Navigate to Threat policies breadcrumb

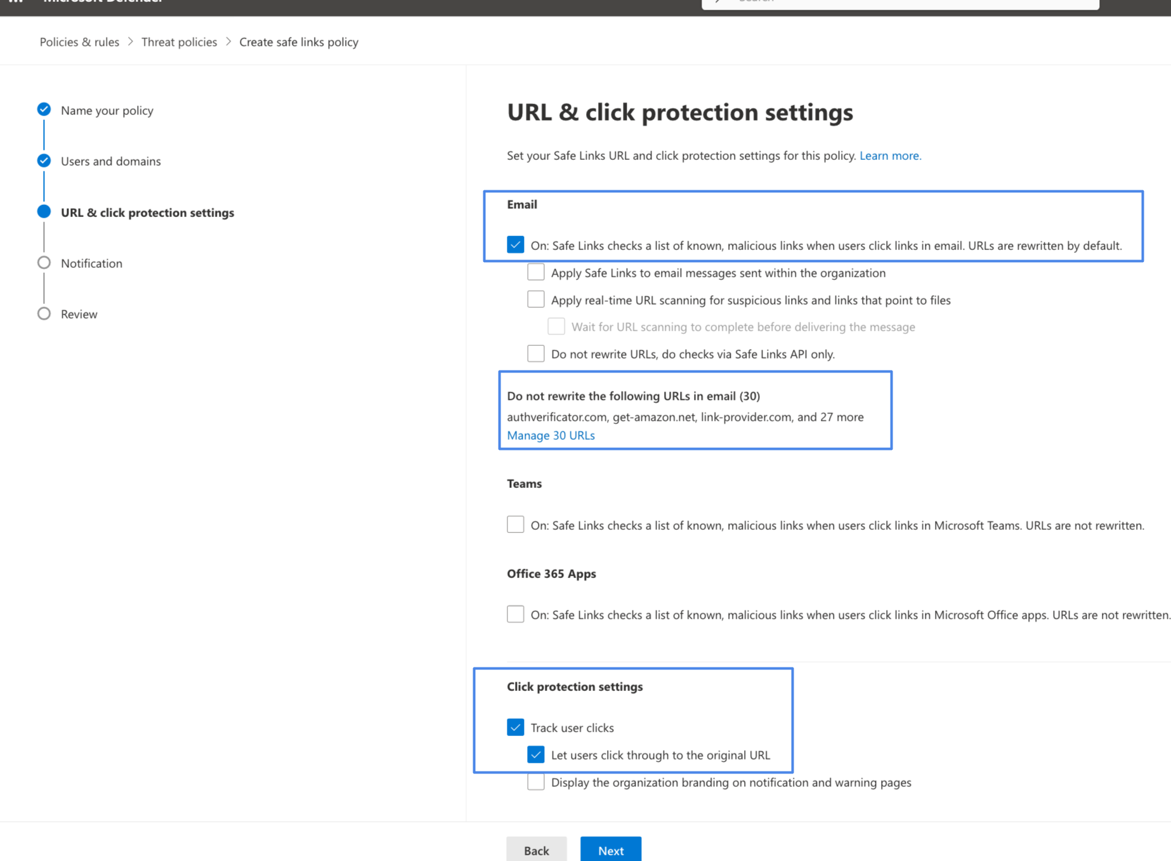tap(179, 41)
